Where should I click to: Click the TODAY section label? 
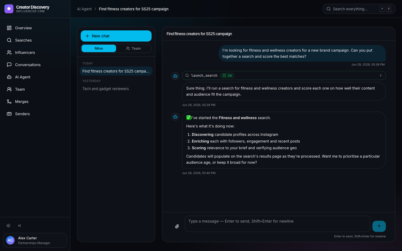(x=88, y=63)
